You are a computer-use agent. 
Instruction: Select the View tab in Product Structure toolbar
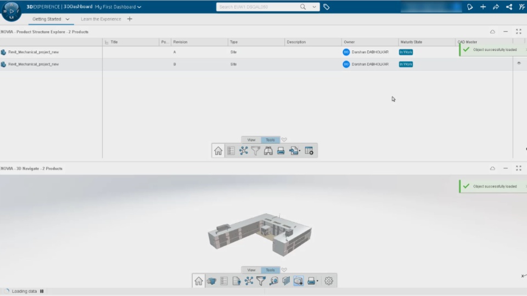tap(251, 140)
